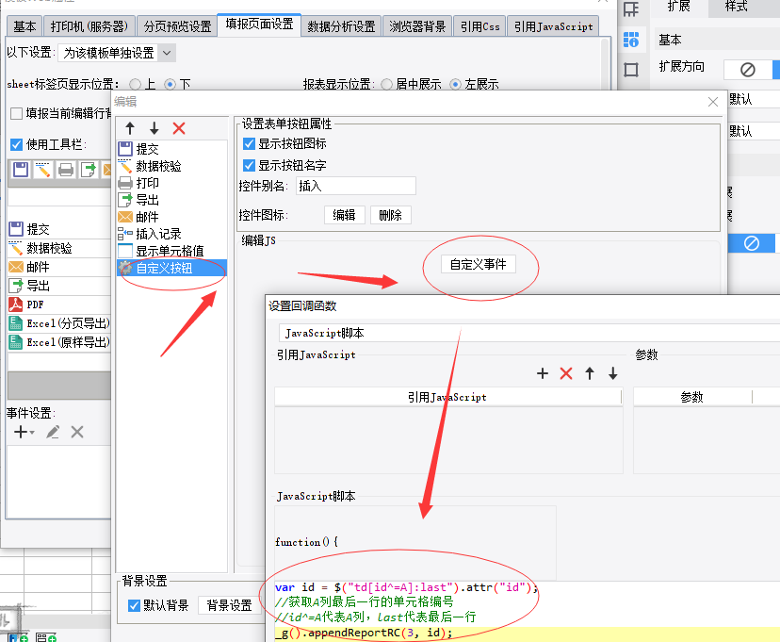Switch to the 打印机(服务器) tab
The width and height of the screenshot is (780, 642).
tap(89, 26)
